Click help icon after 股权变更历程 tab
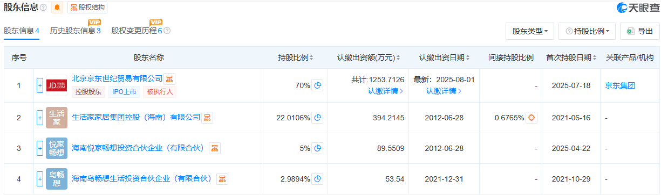661x195 pixels. tap(167, 31)
